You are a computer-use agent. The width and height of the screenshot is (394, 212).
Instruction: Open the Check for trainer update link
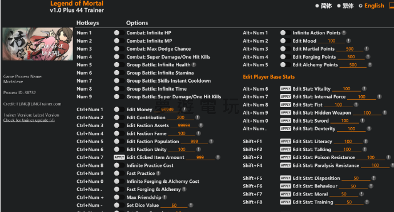coord(29,120)
